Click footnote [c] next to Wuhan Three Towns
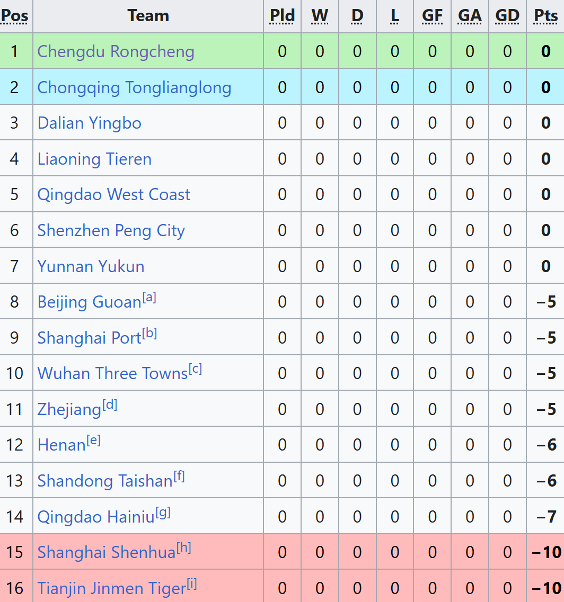Screen dimensions: 564x602 195,369
